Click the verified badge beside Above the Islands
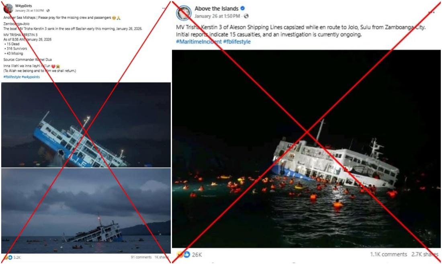The width and height of the screenshot is (442, 264). pyautogui.click(x=242, y=8)
